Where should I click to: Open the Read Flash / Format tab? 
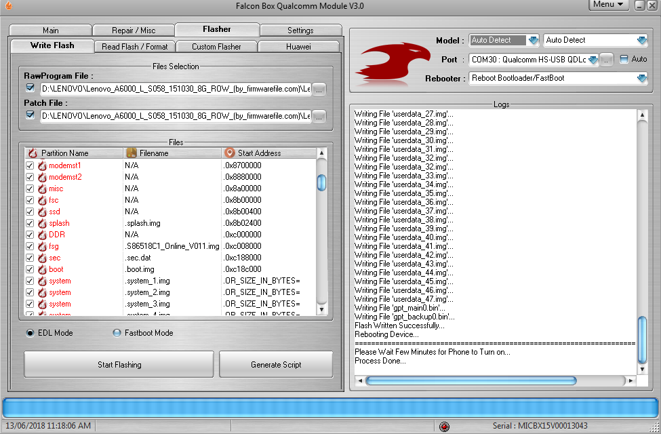click(134, 46)
